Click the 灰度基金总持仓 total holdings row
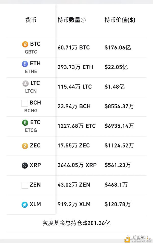This screenshot has height=244, width=153. 76,223
